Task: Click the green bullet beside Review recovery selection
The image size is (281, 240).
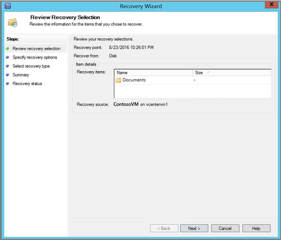Action: pyautogui.click(x=7, y=48)
